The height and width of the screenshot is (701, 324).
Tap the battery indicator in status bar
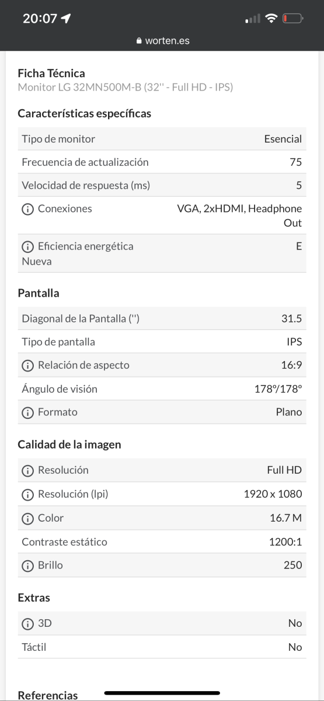pos(292,19)
